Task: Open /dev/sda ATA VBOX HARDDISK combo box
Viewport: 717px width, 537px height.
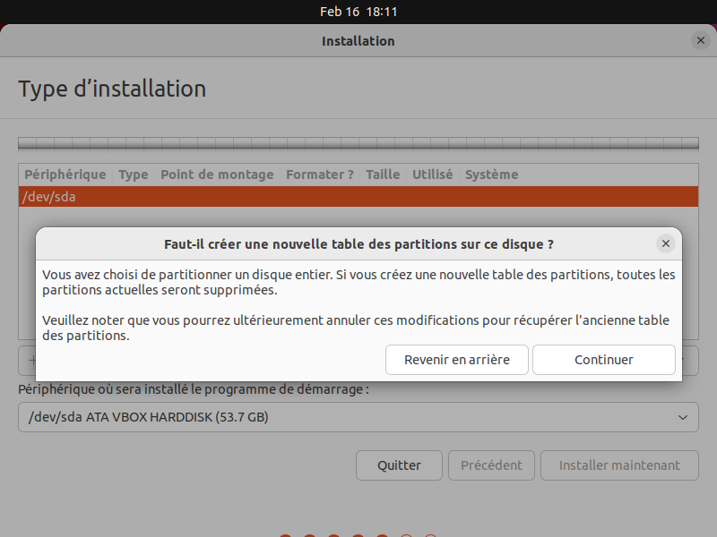Action: click(x=358, y=417)
